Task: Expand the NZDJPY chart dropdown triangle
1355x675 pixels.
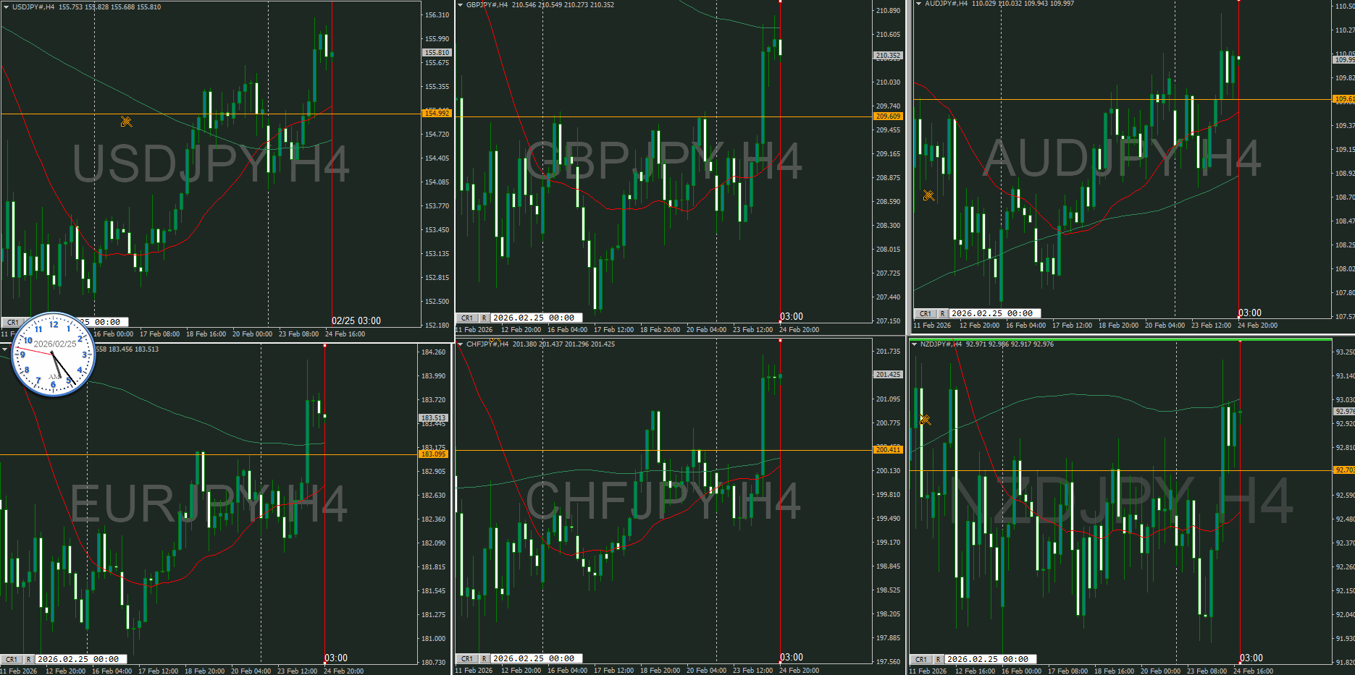Action: (x=914, y=344)
